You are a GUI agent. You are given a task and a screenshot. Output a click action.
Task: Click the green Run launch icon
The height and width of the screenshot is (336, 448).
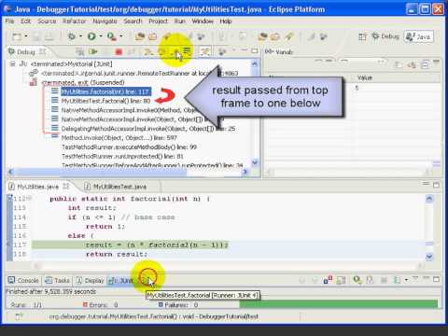click(x=91, y=36)
